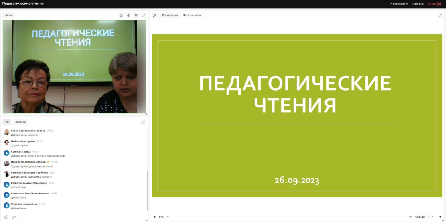
Task: Zoom out the slide with minus icon
Action: click(168, 217)
